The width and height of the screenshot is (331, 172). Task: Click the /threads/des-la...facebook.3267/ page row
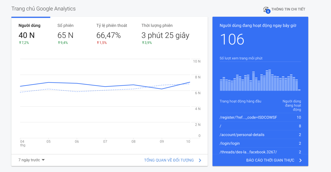(260, 152)
